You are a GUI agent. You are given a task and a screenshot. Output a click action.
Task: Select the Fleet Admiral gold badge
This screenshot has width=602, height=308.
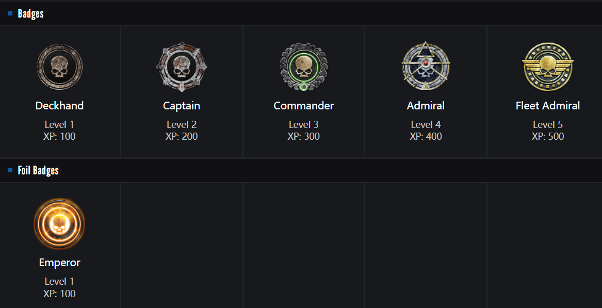[x=547, y=67]
